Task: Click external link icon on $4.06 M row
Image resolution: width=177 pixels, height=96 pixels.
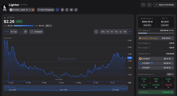Action: [172, 68]
